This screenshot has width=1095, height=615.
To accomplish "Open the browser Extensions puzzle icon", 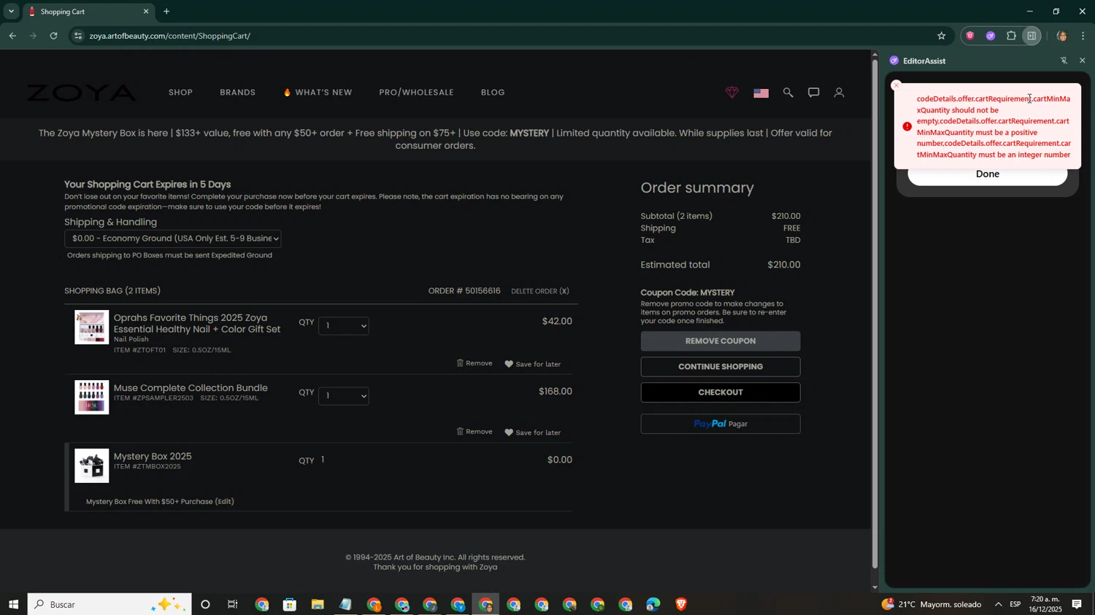I will click(x=1011, y=36).
